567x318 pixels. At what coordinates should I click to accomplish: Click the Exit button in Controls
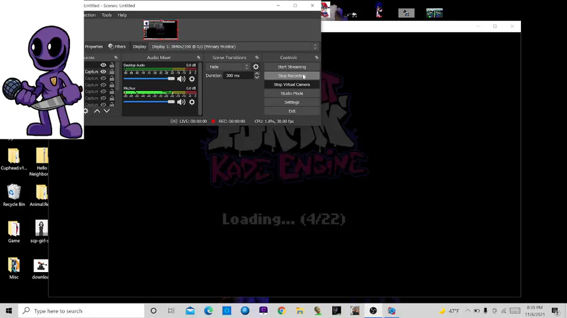292,111
